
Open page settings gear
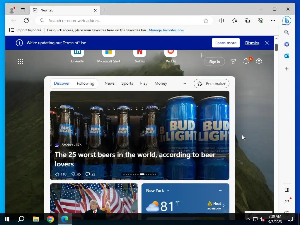pos(259,61)
